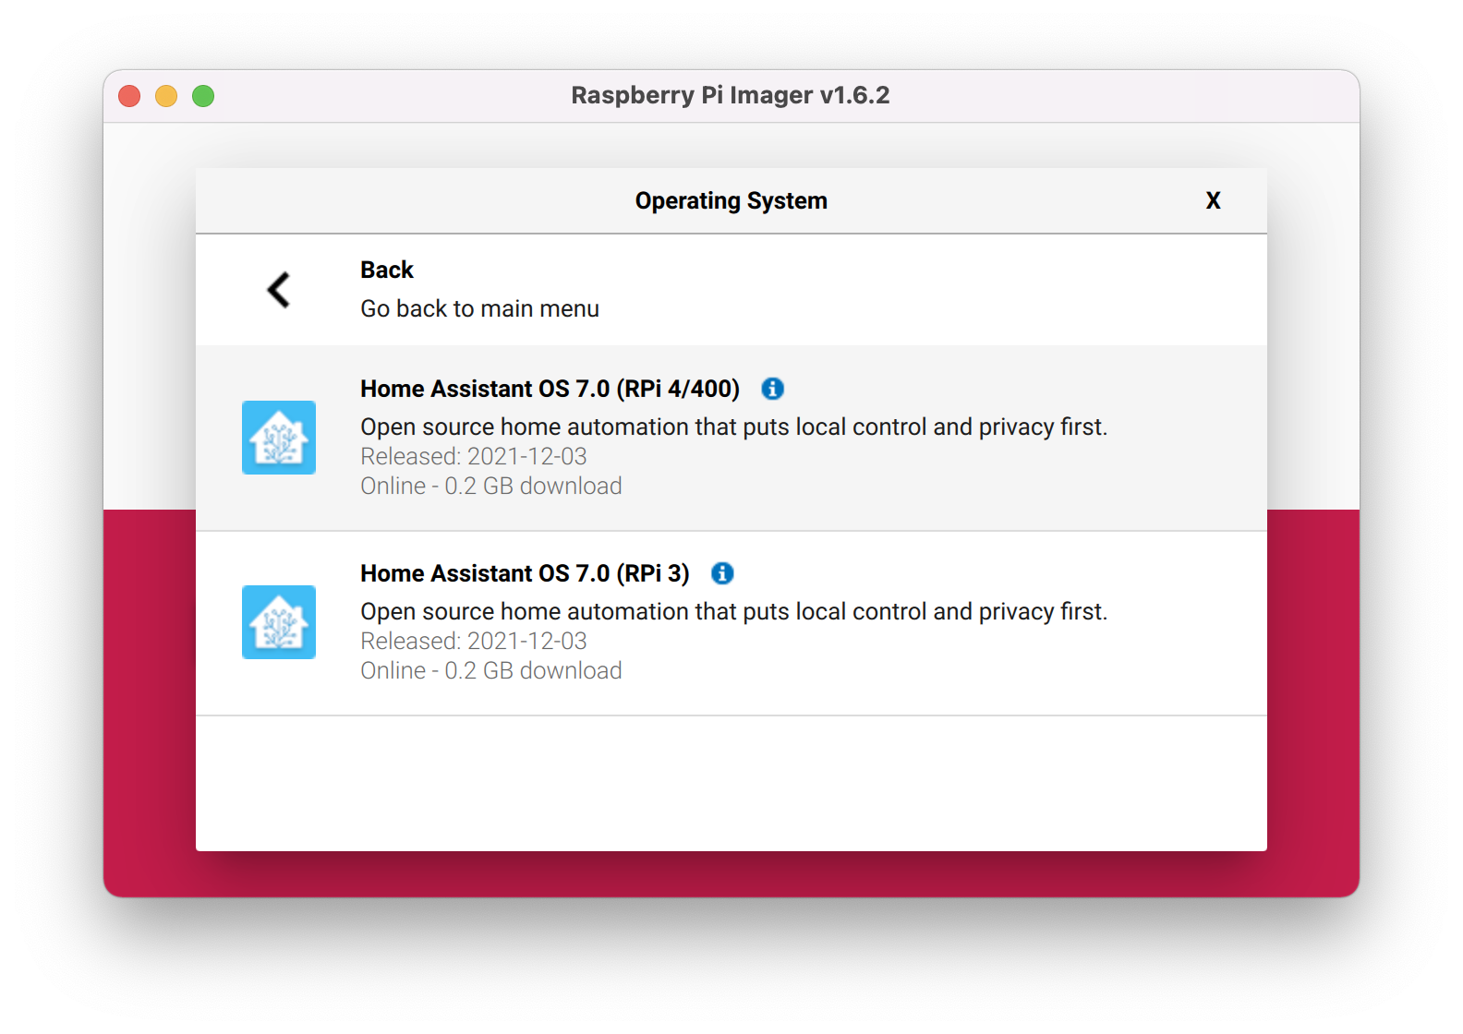
Task: Click the back arrow chevron icon
Action: point(279,290)
